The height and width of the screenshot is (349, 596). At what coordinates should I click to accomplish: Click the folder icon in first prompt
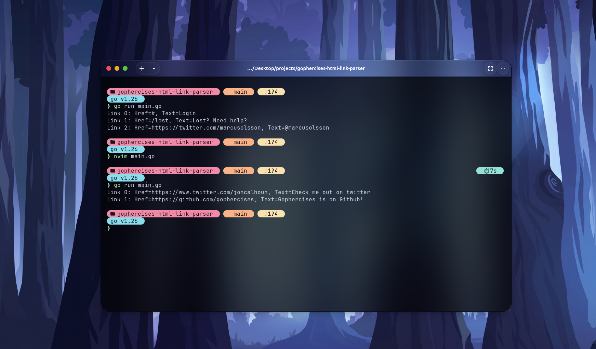tap(112, 92)
